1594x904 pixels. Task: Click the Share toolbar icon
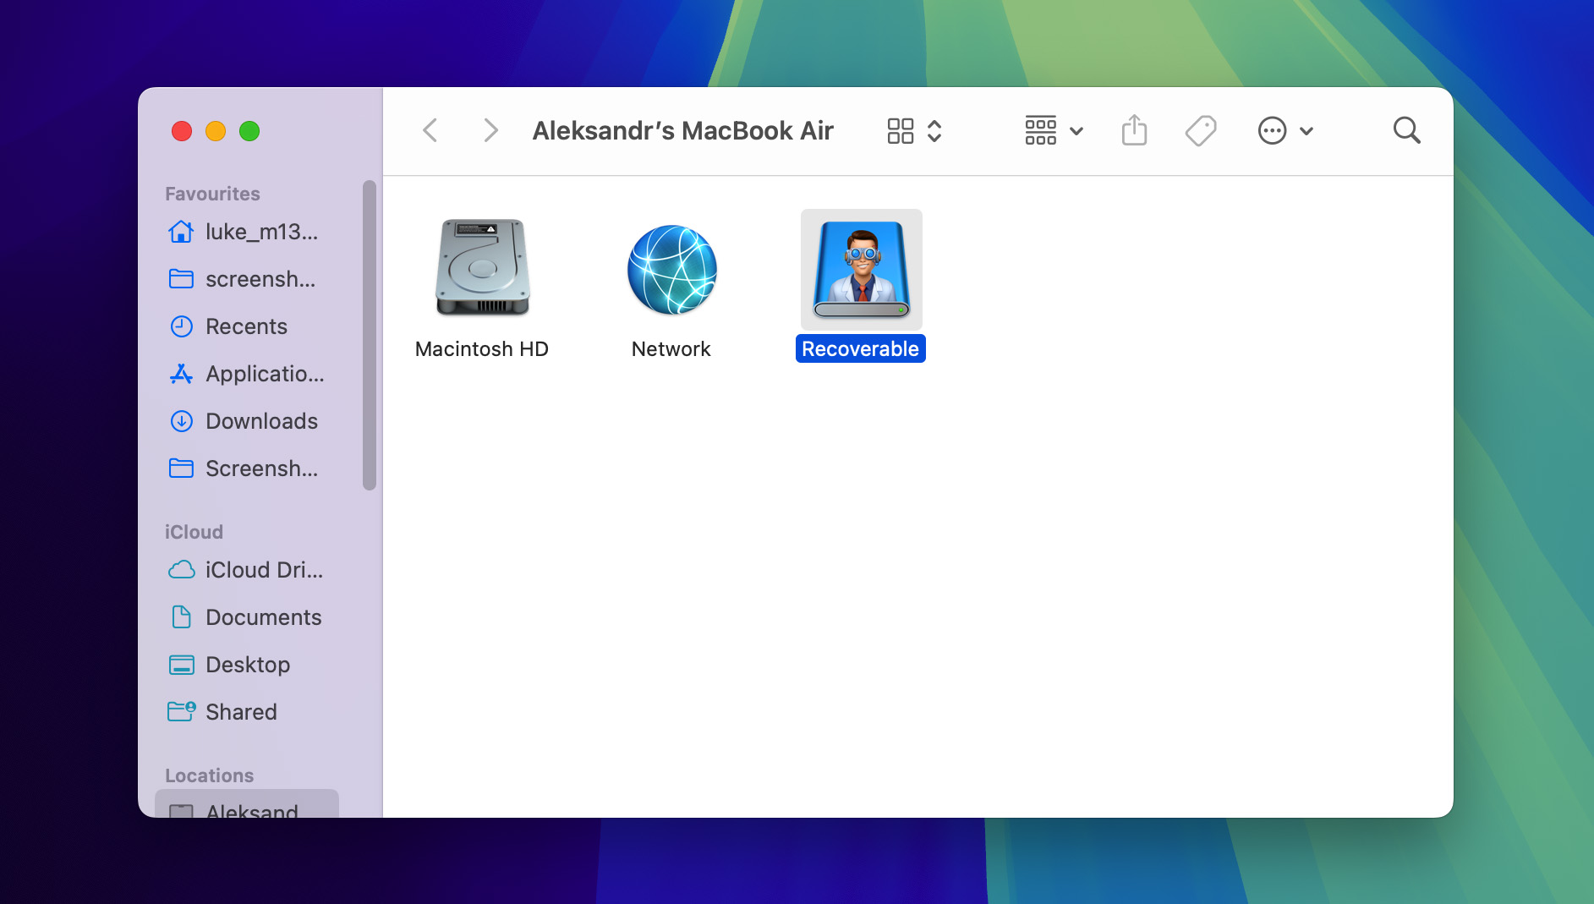1134,130
